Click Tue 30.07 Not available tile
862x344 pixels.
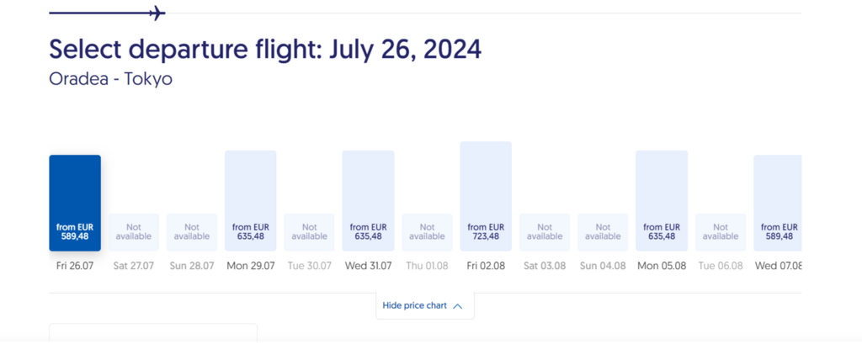tap(309, 232)
